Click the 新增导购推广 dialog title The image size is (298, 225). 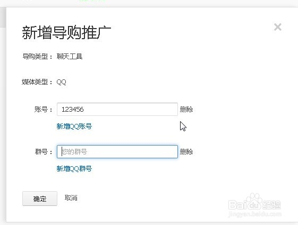[66, 32]
